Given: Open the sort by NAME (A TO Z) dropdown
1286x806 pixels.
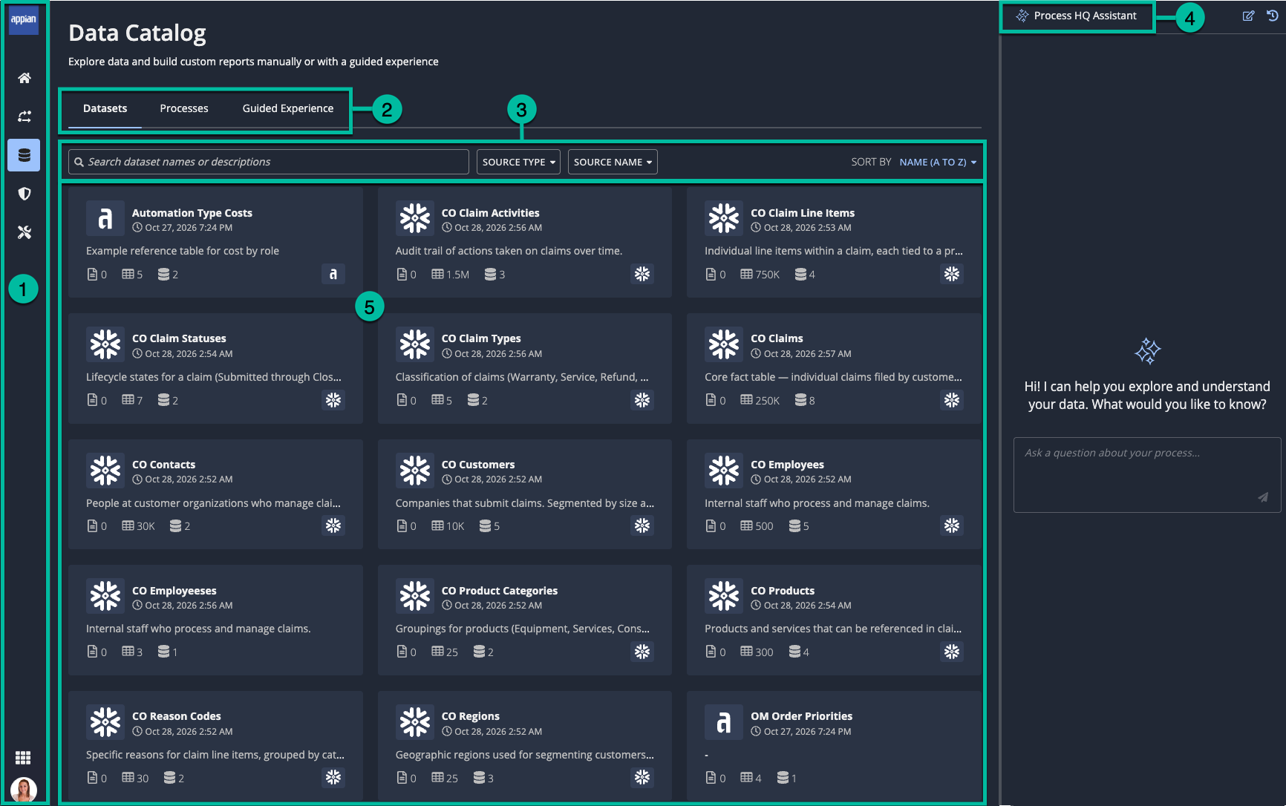Looking at the screenshot, I should point(938,162).
